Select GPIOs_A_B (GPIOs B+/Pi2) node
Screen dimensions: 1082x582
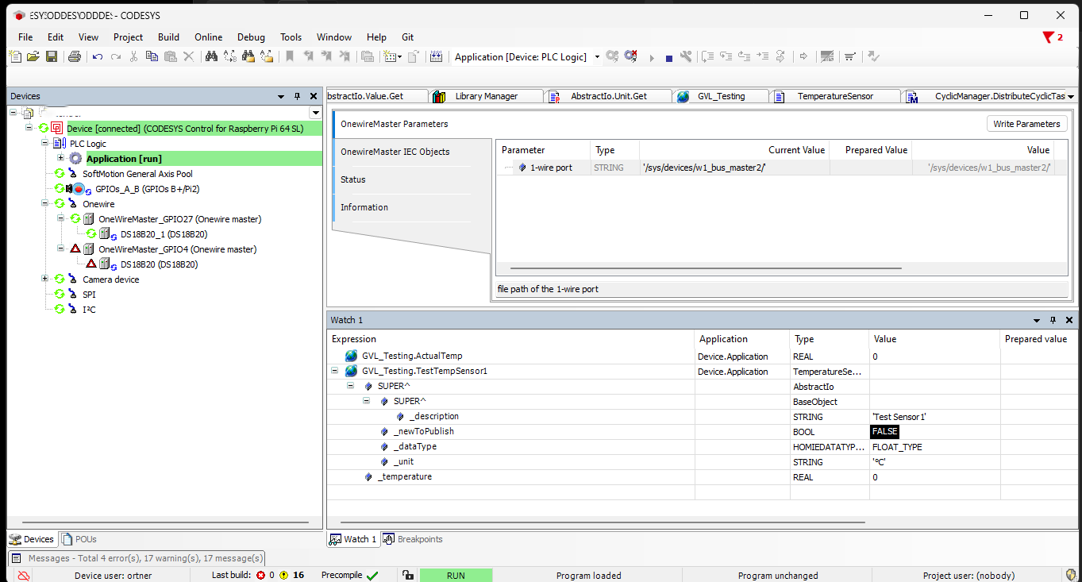pos(147,189)
